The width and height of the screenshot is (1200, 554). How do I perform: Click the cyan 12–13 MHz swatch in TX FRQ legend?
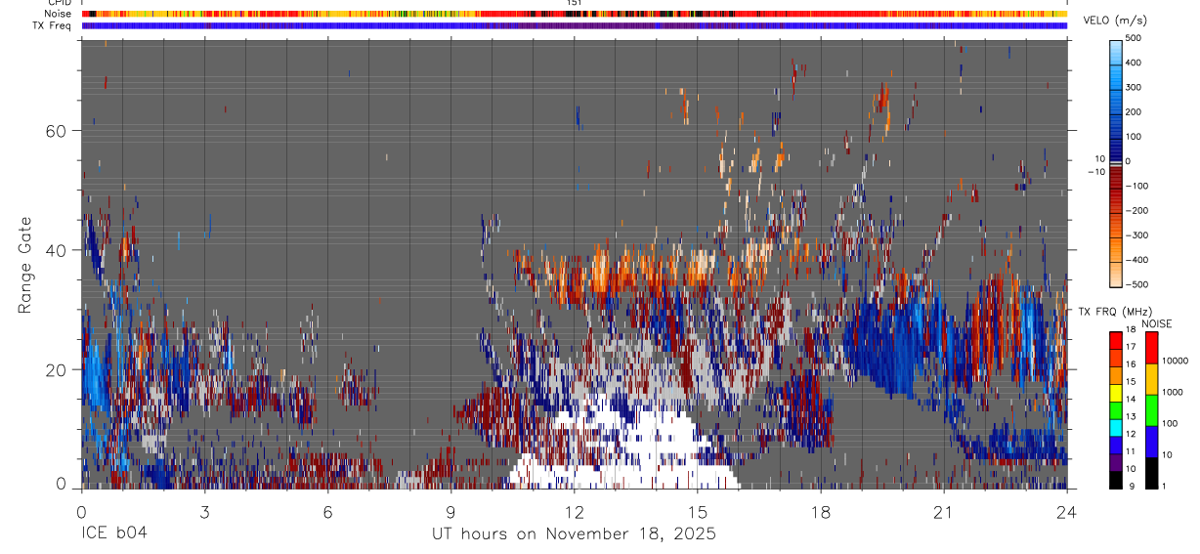click(x=1116, y=426)
